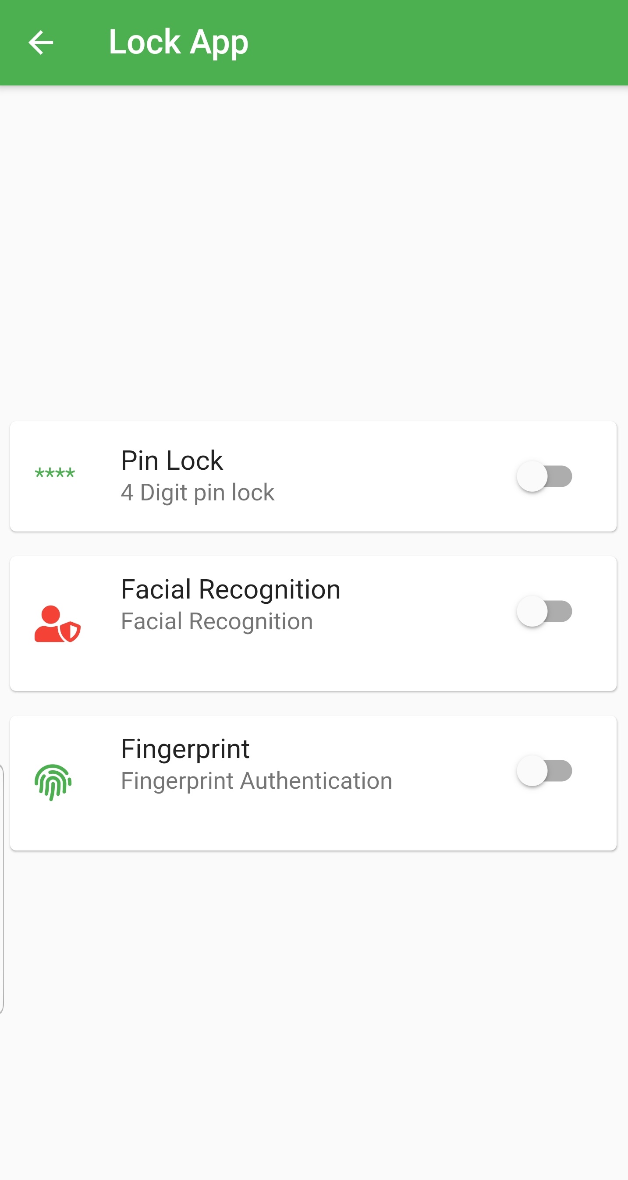628x1180 pixels.
Task: Tap the partial panel on left edge
Action: pyautogui.click(x=2, y=889)
